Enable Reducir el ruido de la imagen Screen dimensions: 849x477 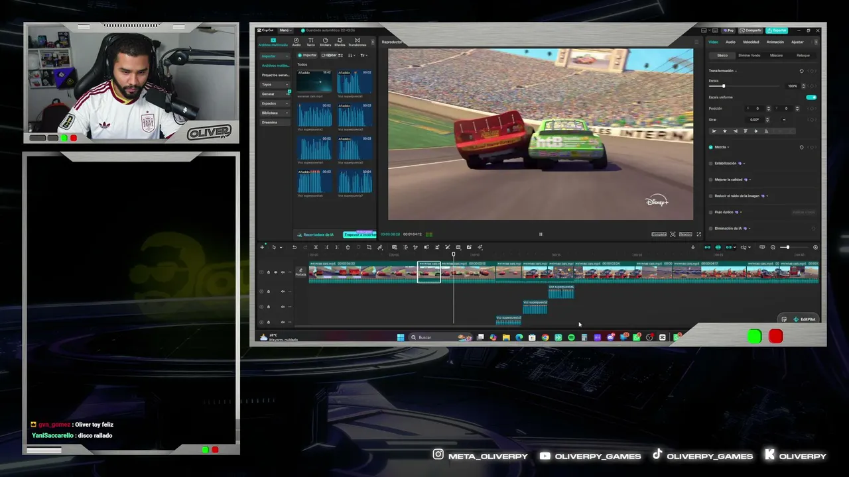711,196
